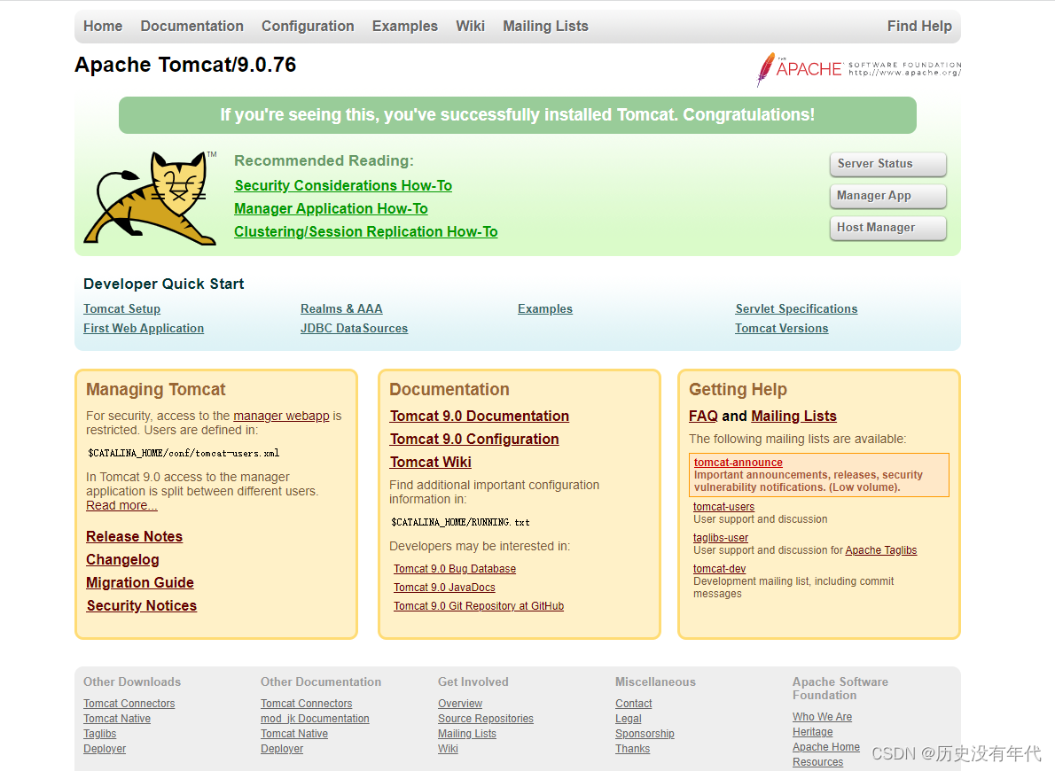
Task: Open Changelog link
Action: pyautogui.click(x=122, y=560)
